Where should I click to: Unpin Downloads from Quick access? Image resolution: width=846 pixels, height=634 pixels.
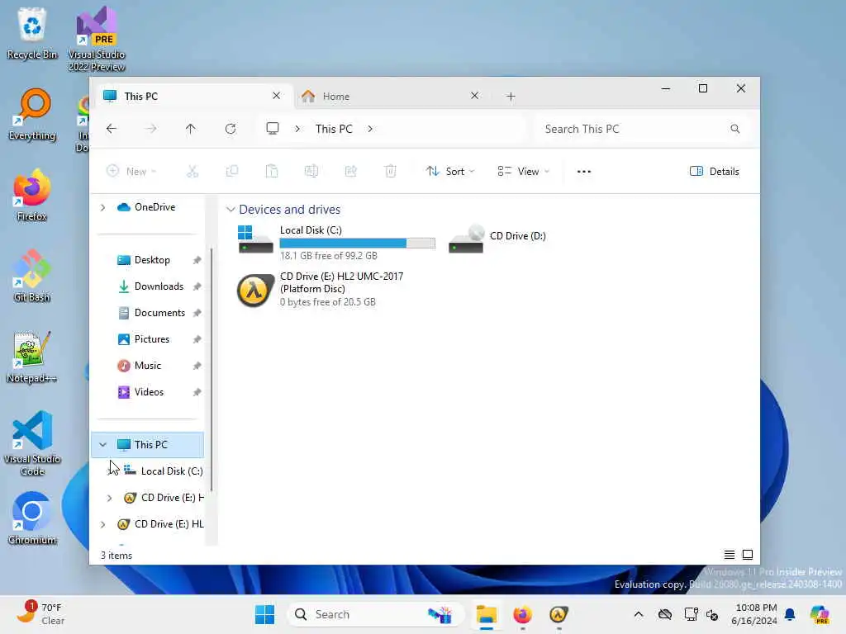click(197, 286)
